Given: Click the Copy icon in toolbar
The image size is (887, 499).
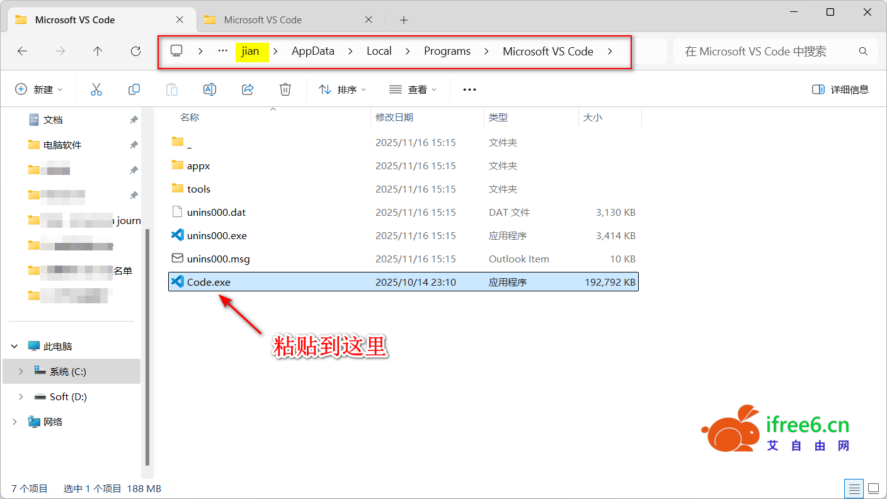Looking at the screenshot, I should click(x=134, y=89).
